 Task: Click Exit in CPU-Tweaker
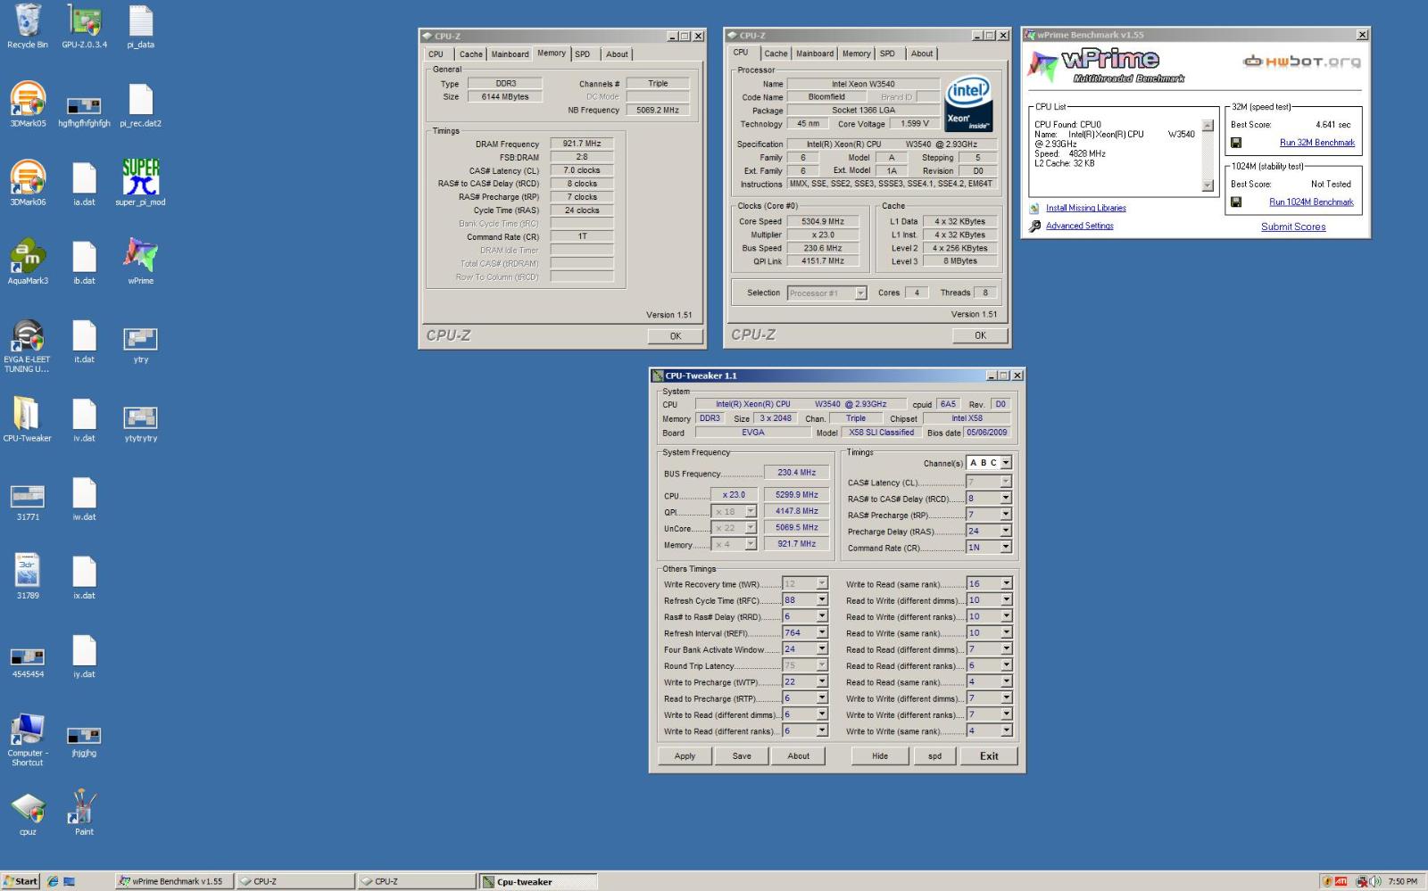(989, 755)
